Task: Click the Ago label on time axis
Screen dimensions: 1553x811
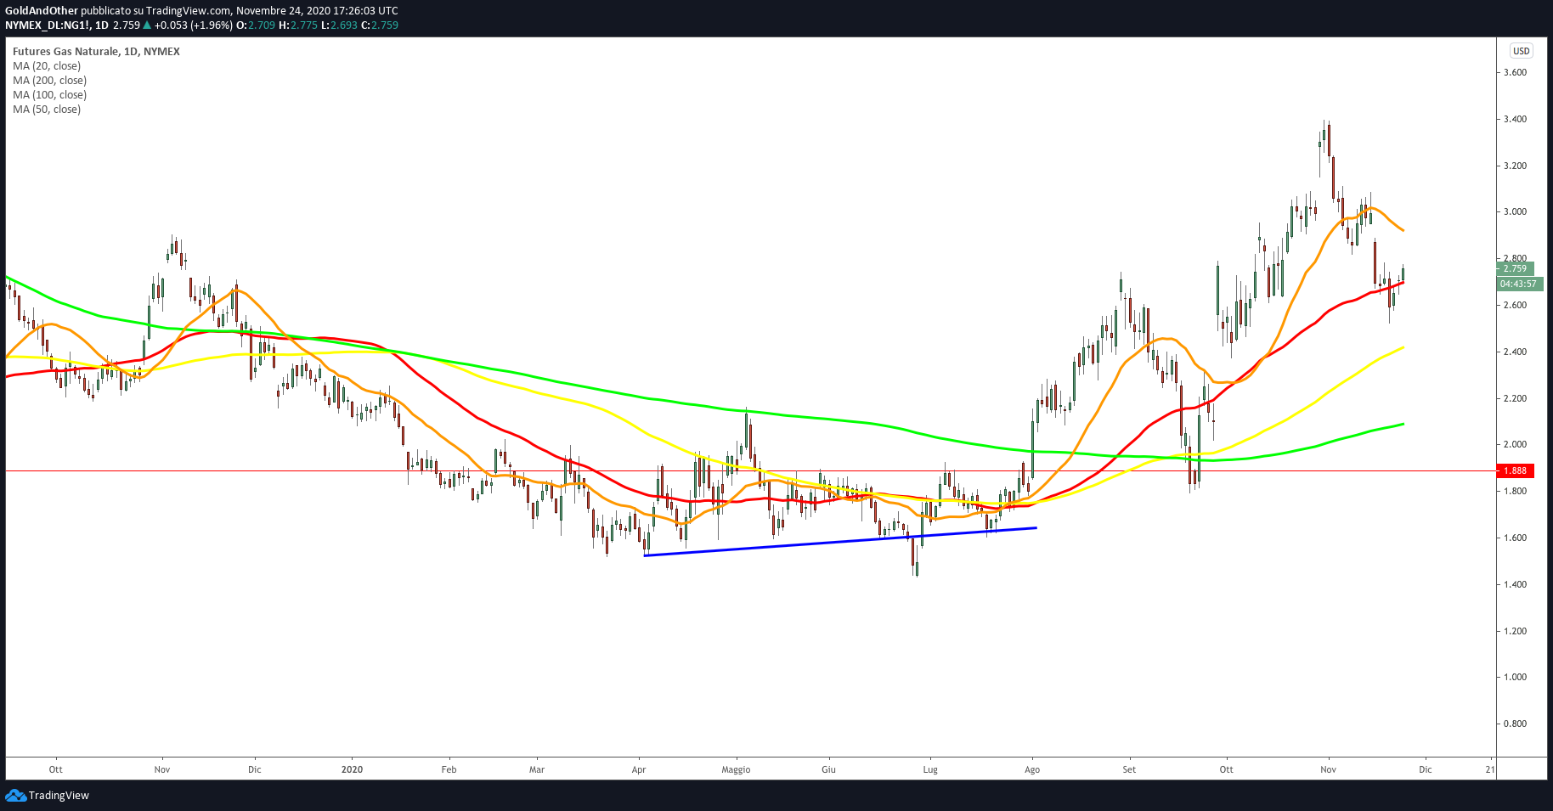Action: click(1032, 770)
